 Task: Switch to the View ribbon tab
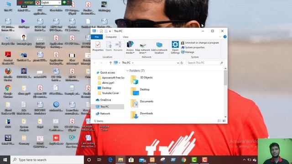pos(125,37)
